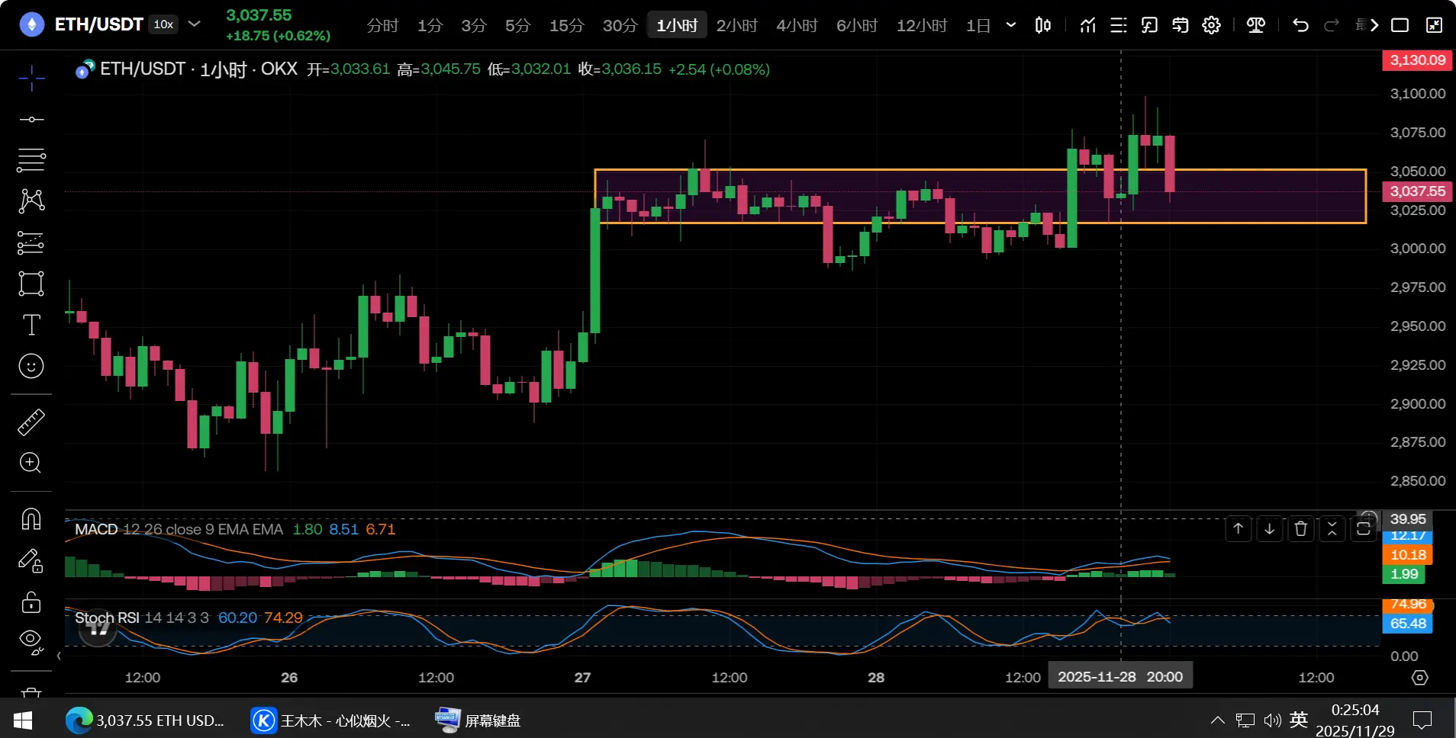
Task: Open the Edge ETH USD browser taskbar item
Action: pos(146,720)
